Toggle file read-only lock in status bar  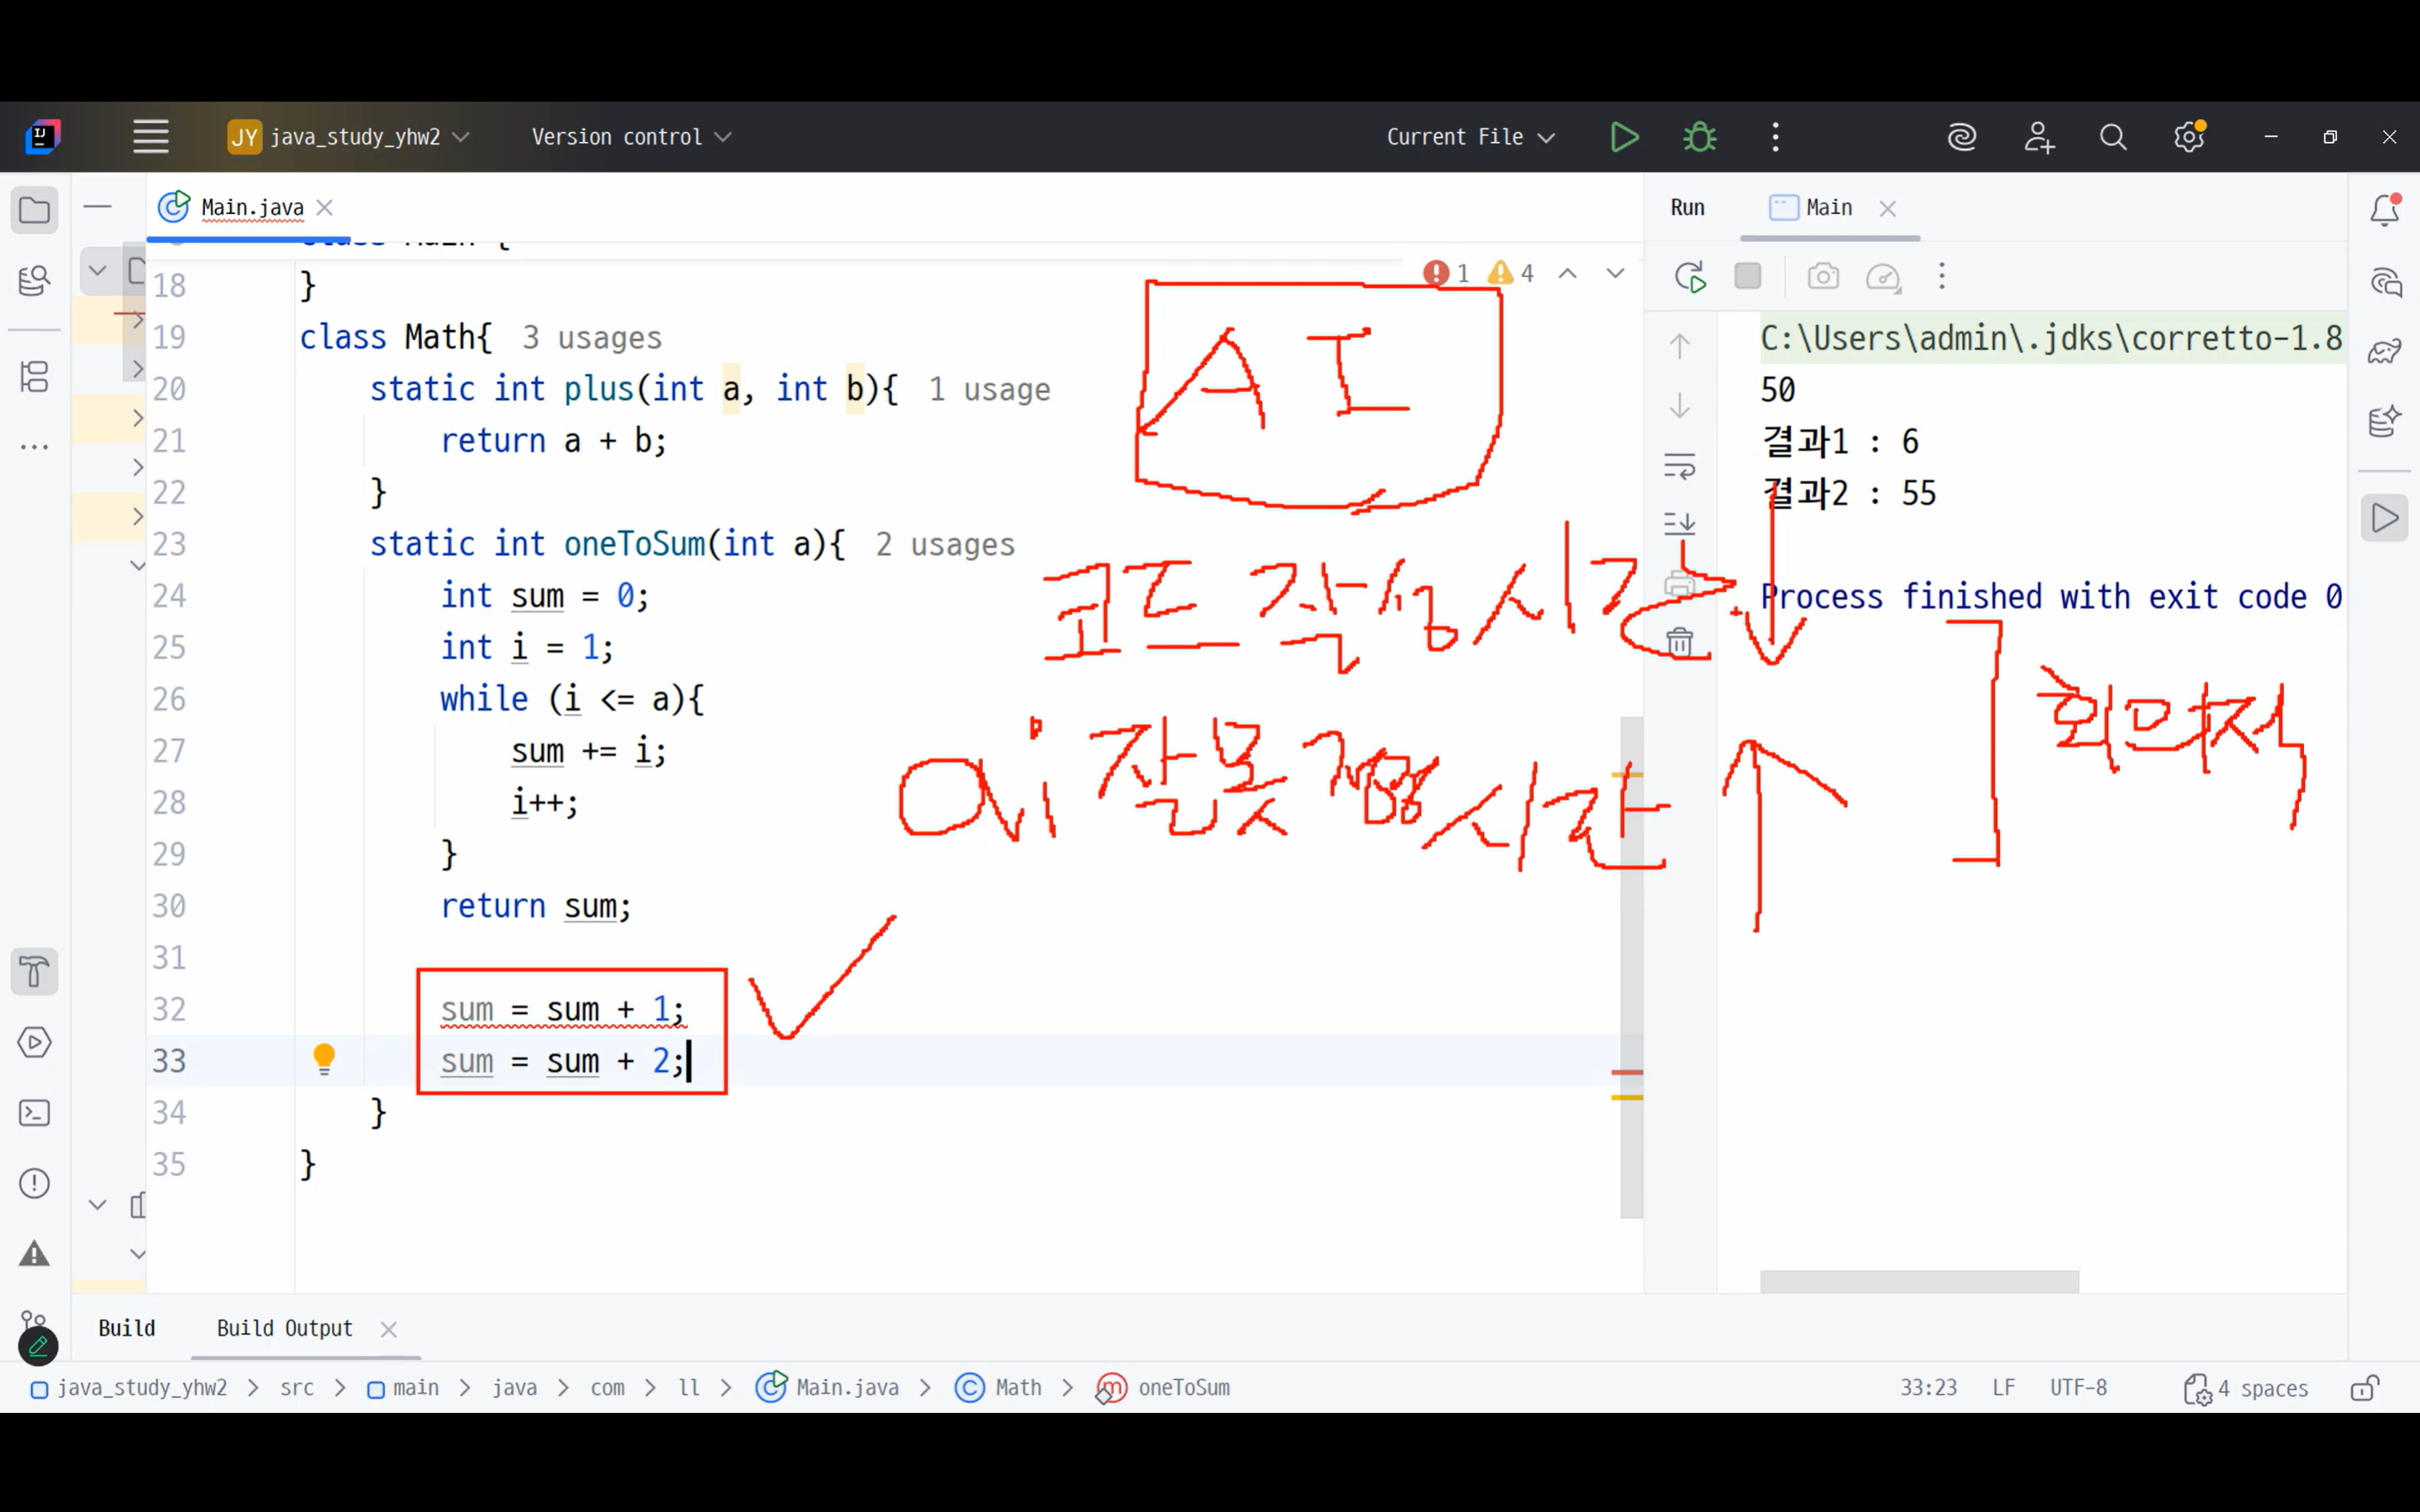[2365, 1388]
